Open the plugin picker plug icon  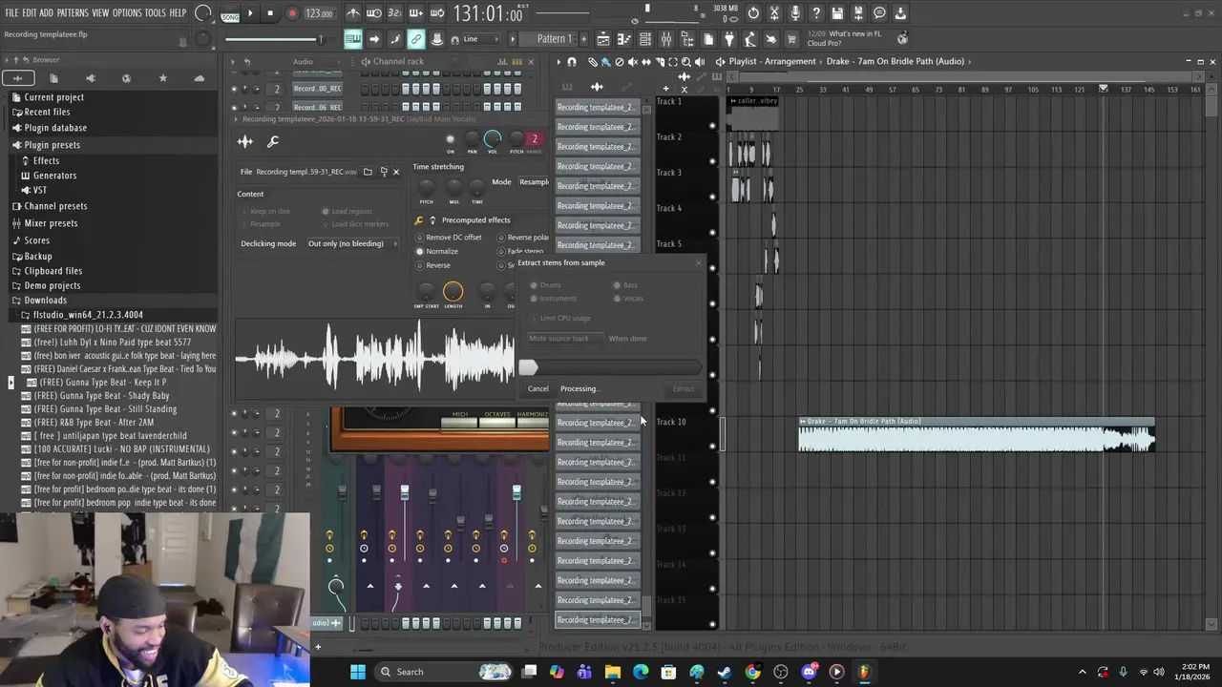point(729,39)
